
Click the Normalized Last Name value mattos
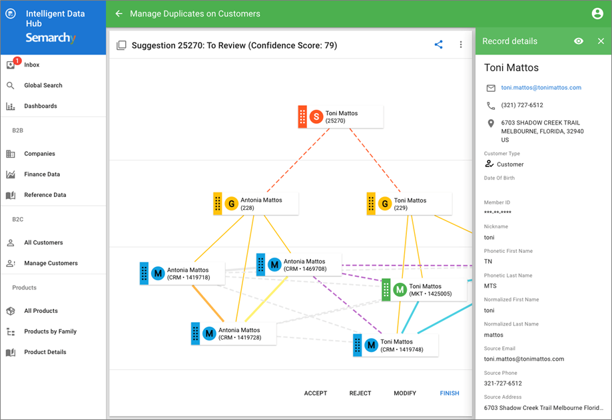point(493,335)
